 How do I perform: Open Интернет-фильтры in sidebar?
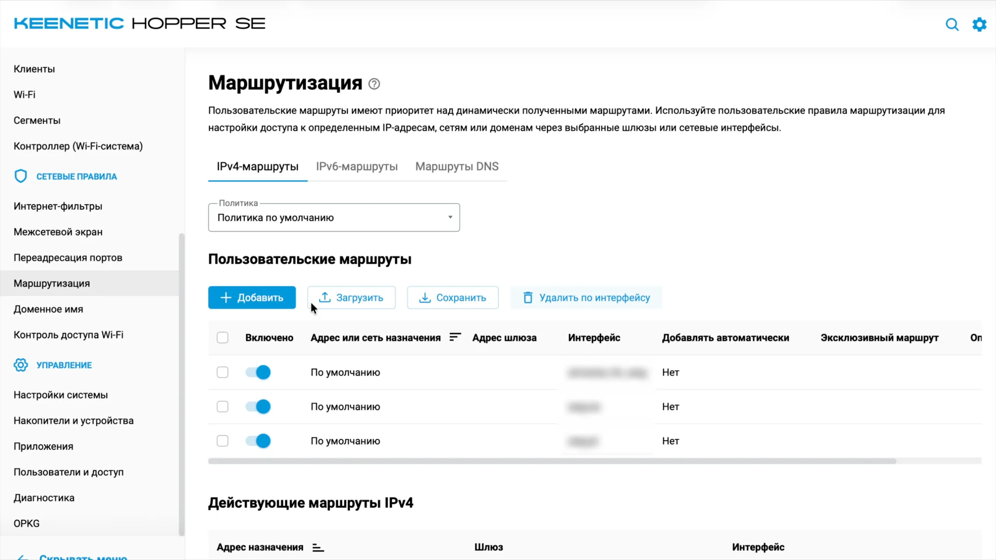pos(89,206)
